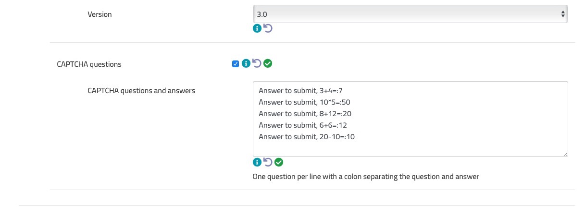Show info icon below the questions textarea
Screen dimensions: 585x215
coord(257,162)
